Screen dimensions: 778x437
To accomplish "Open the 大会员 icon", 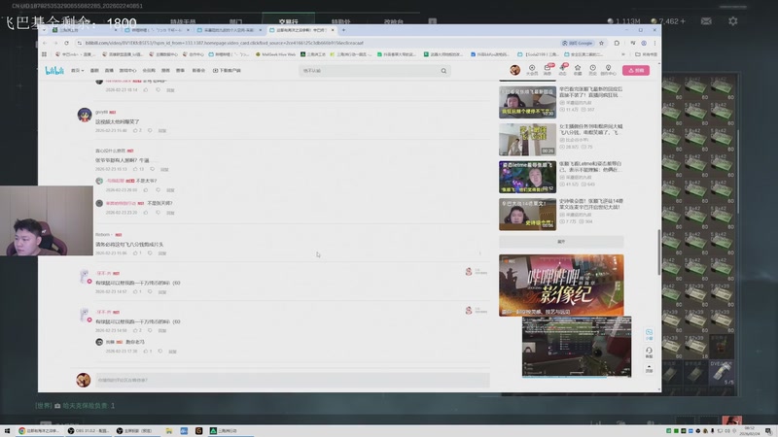I will [532, 70].
